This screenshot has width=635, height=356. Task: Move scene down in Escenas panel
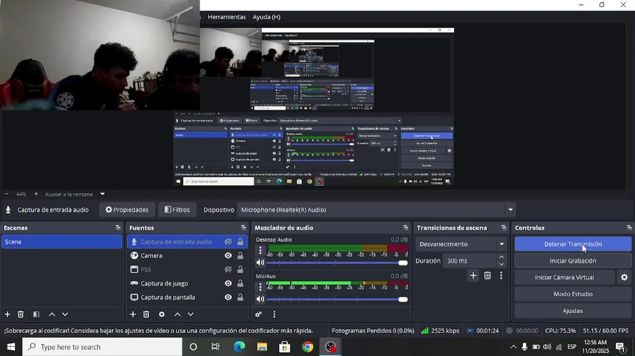coord(65,314)
